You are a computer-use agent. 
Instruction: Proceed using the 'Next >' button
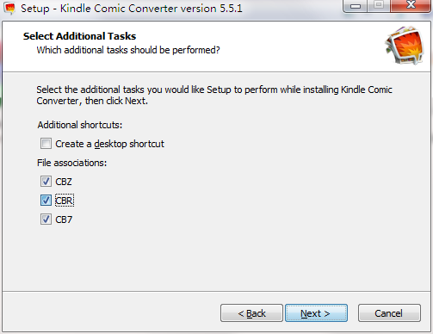click(316, 313)
